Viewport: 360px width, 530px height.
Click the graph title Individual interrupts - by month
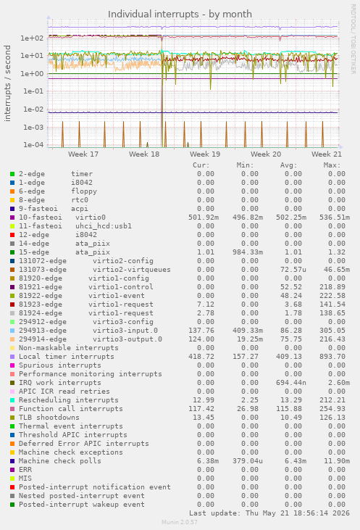180,15
